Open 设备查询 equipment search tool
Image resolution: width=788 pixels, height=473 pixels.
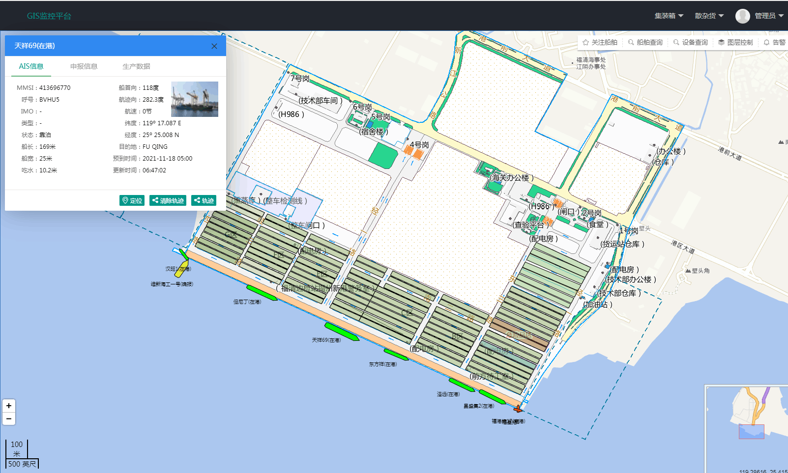coord(690,42)
